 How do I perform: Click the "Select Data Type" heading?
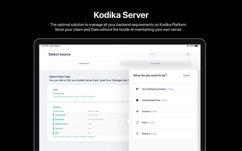click(60, 77)
